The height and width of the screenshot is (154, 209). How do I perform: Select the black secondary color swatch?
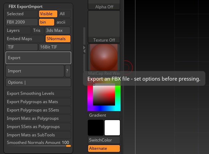point(96,128)
